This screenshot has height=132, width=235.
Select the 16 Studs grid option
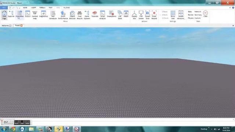click(165, 18)
